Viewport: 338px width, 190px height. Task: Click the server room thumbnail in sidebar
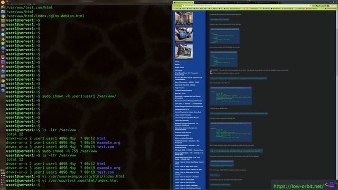click(x=184, y=19)
